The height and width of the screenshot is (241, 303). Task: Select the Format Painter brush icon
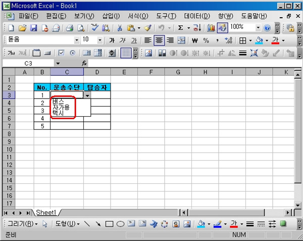(146, 28)
